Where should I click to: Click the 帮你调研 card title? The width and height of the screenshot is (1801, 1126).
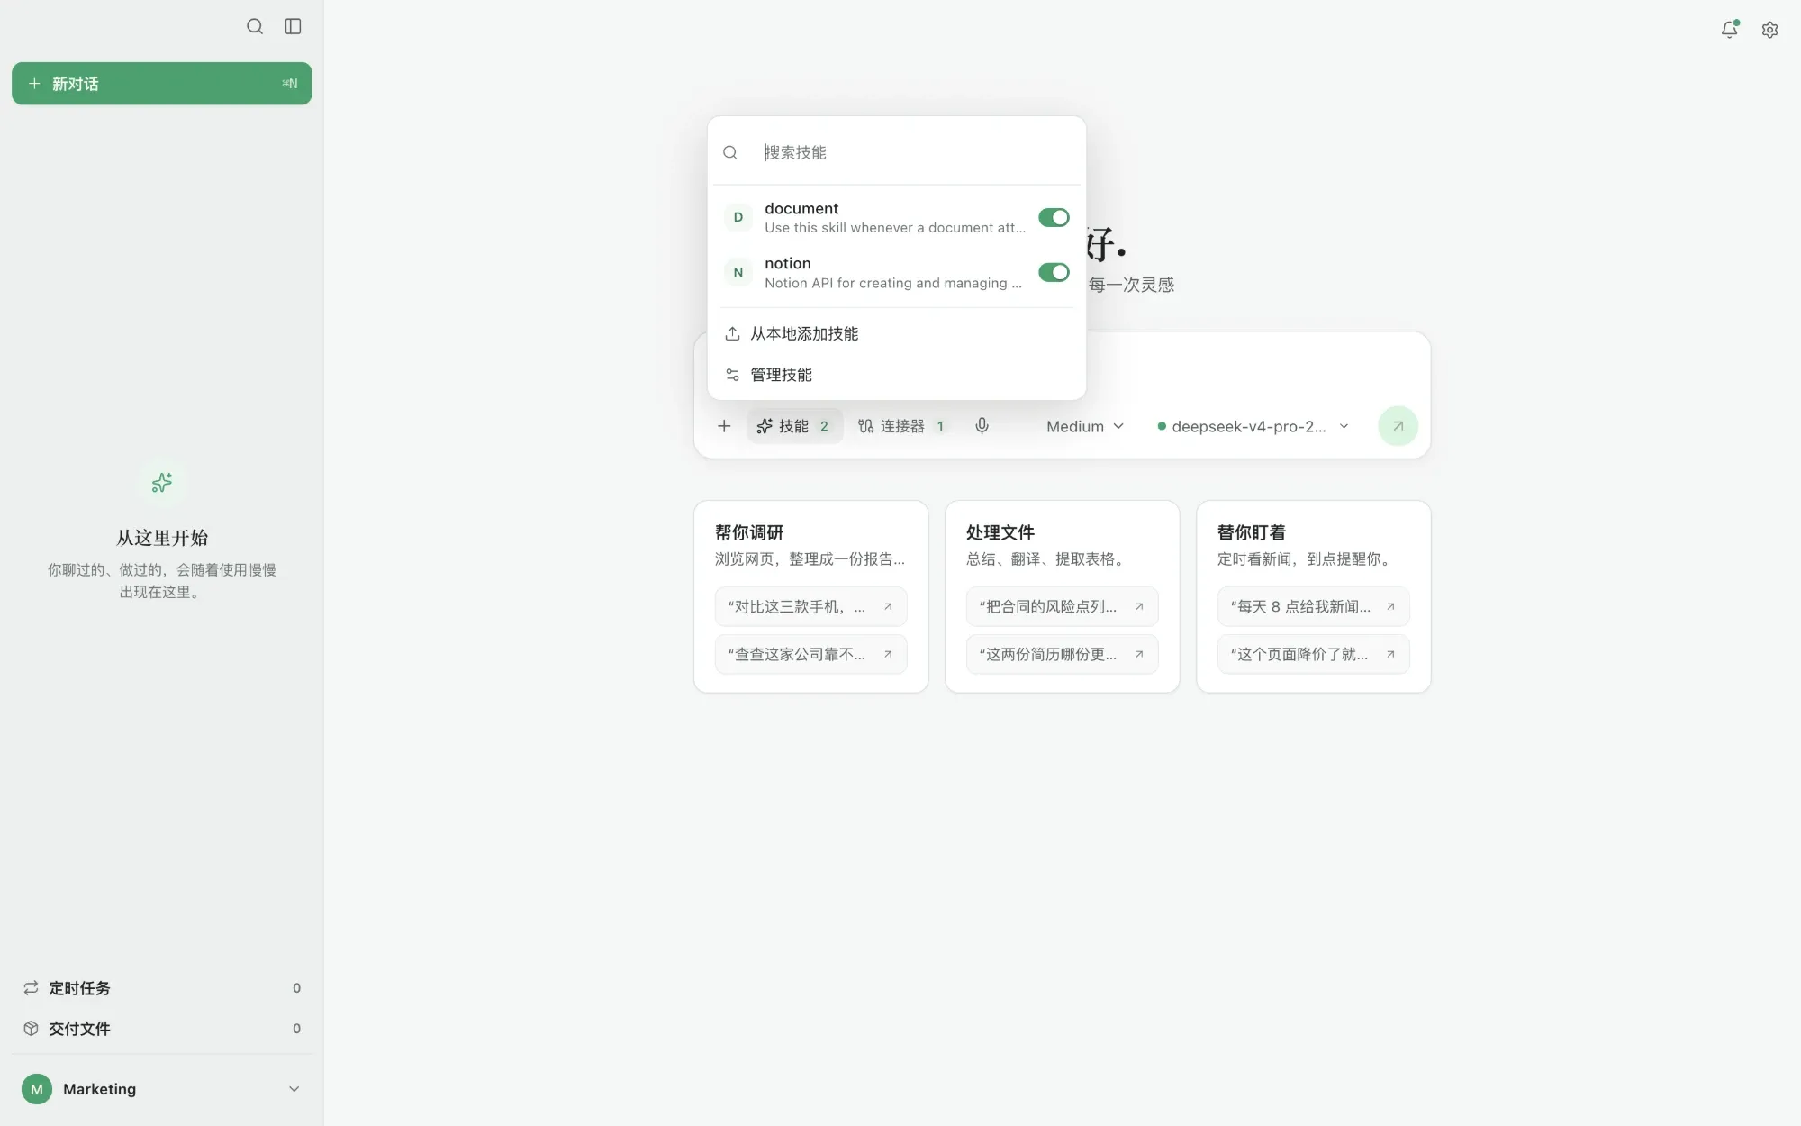point(749,532)
